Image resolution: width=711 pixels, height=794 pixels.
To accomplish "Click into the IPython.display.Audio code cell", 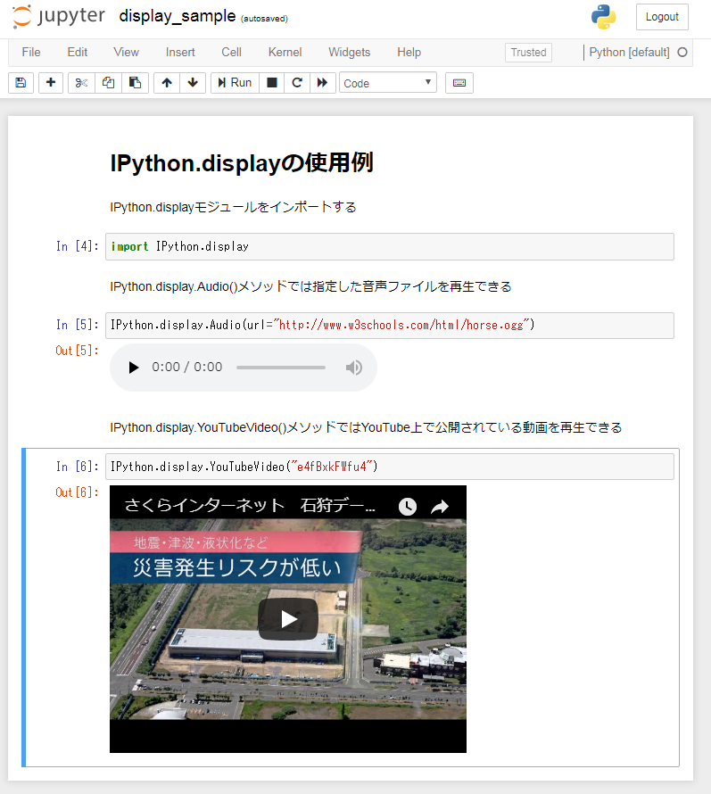I will tap(390, 325).
